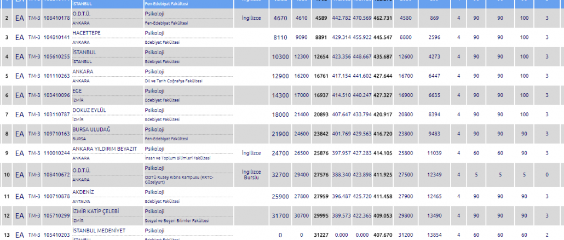Click program code 101110263
Image resolution: width=564 pixels, height=240 pixels.
(56, 76)
